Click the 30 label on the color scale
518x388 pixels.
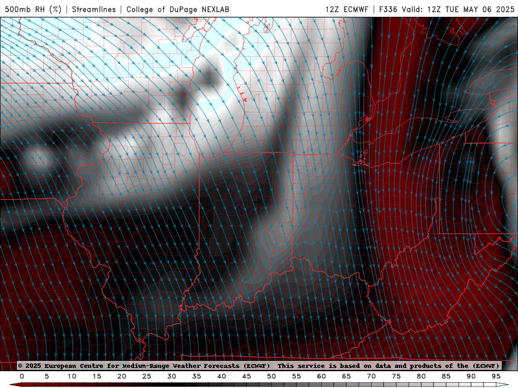point(172,376)
